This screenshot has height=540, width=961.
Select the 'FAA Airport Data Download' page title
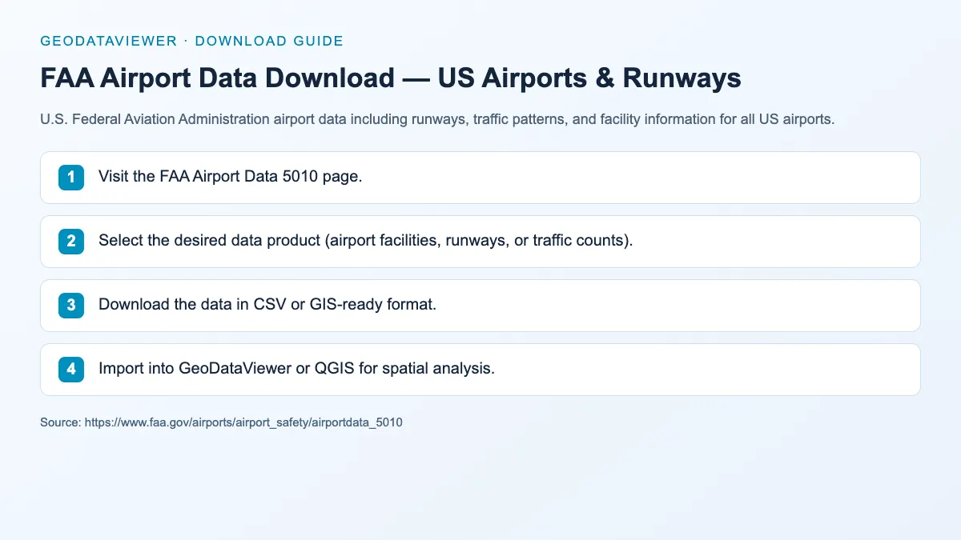pyautogui.click(x=391, y=78)
